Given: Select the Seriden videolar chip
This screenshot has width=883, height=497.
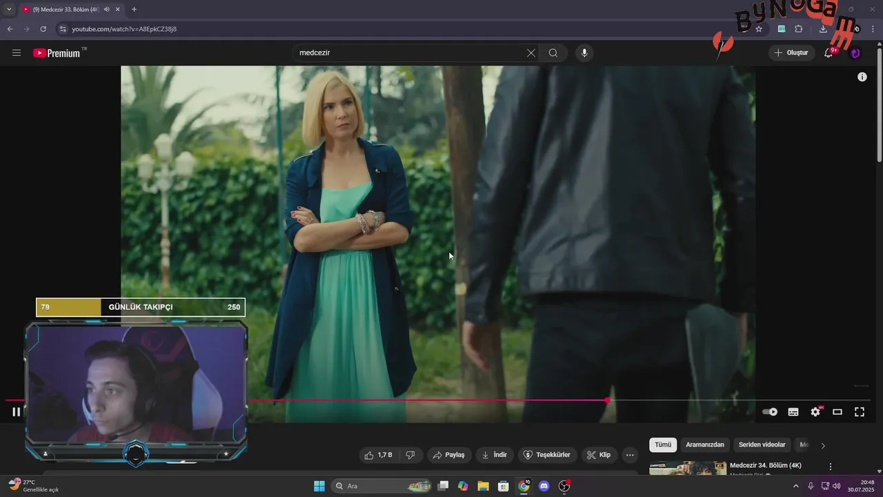Looking at the screenshot, I should pyautogui.click(x=762, y=445).
